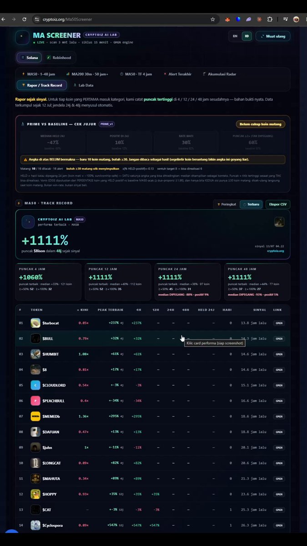Click the PRIME_v1 badge
307x546 pixels.
click(107, 124)
